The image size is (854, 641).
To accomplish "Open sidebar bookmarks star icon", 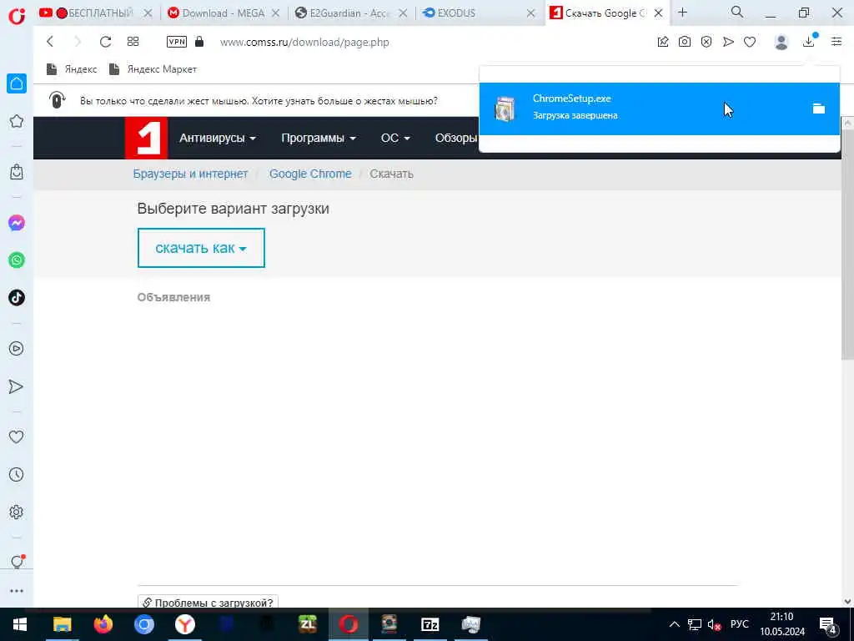I will [x=17, y=121].
